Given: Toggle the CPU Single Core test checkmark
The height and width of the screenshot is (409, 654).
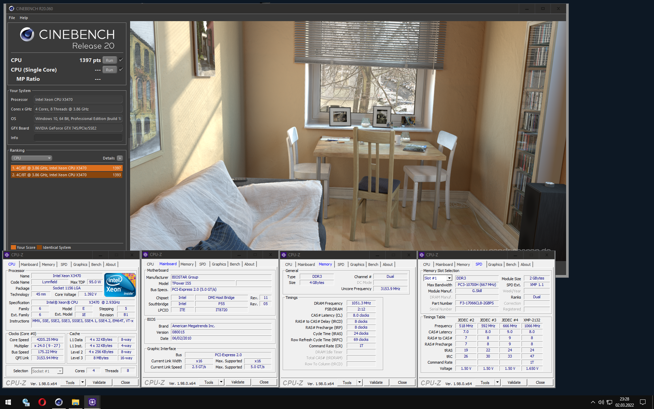Looking at the screenshot, I should pyautogui.click(x=121, y=70).
